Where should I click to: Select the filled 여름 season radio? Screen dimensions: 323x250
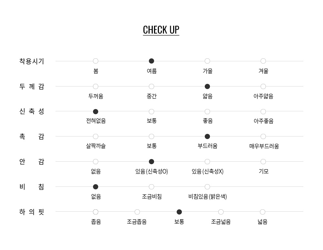(151, 61)
